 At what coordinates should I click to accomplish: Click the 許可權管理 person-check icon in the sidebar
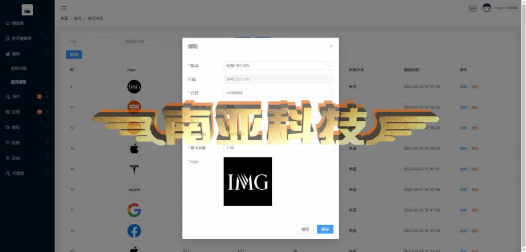coord(8,39)
